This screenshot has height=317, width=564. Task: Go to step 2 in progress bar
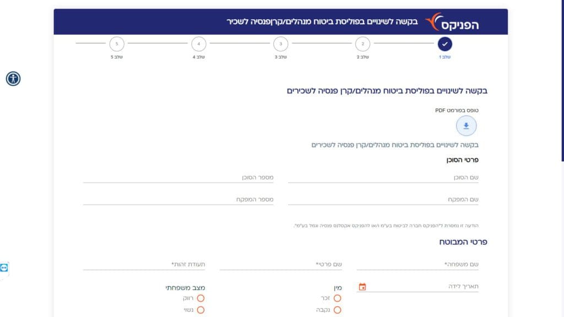[x=362, y=43]
